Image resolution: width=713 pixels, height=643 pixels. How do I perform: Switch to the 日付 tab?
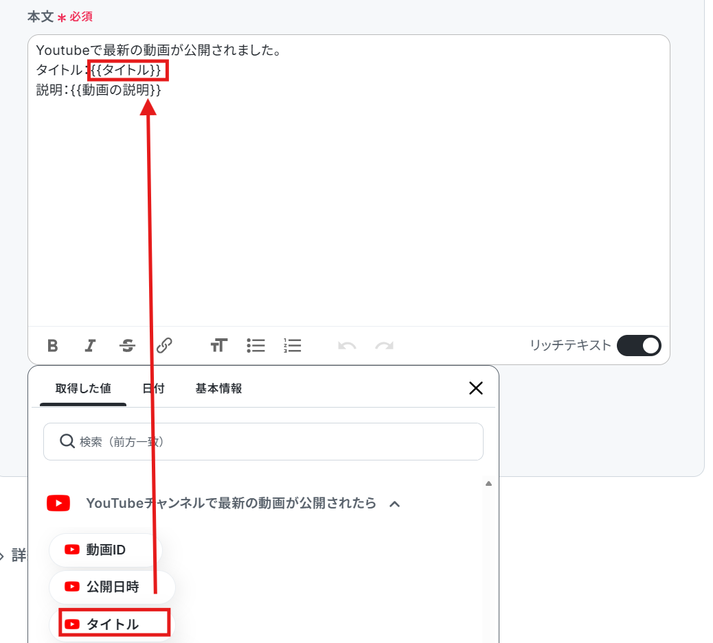153,388
